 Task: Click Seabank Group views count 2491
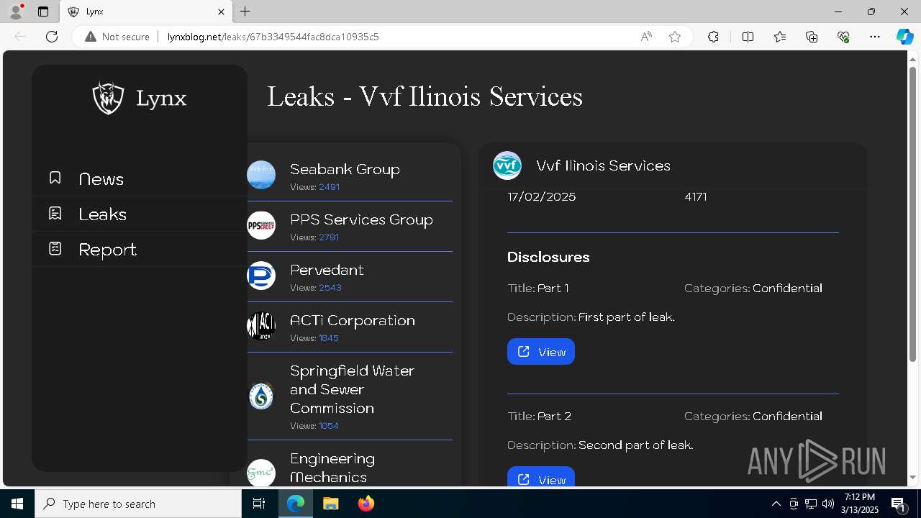click(329, 187)
